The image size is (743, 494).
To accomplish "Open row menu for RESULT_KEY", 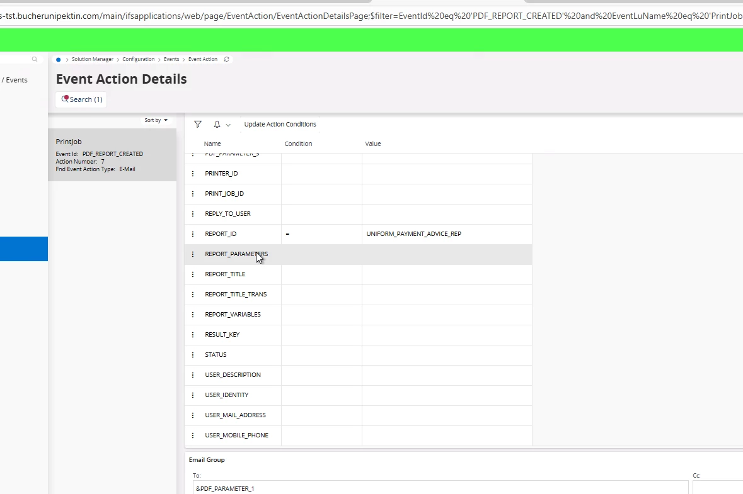I will (193, 335).
